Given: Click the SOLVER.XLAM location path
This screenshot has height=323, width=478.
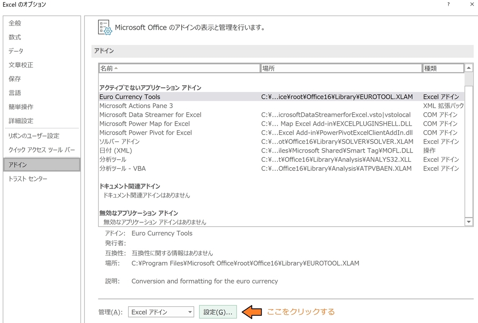Looking at the screenshot, I should (x=337, y=142).
